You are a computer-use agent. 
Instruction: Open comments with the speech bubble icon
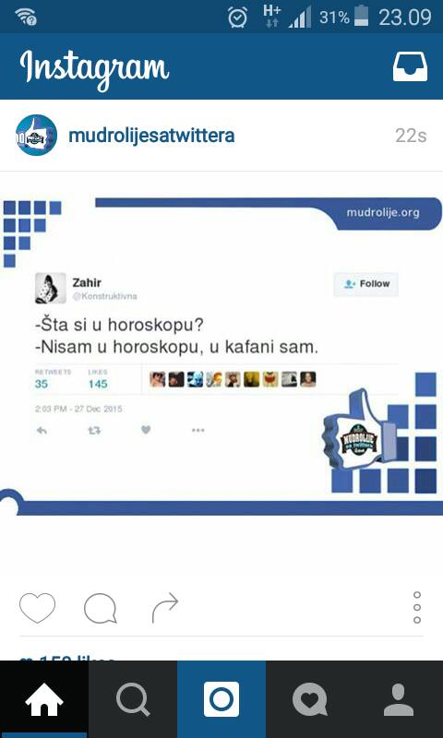pyautogui.click(x=101, y=608)
